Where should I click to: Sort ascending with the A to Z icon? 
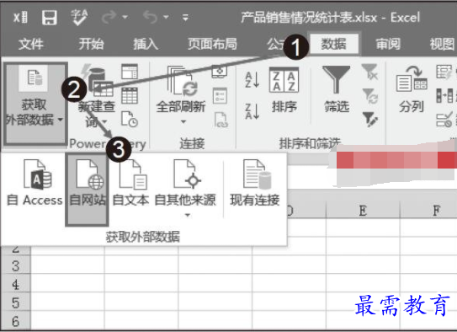click(x=252, y=80)
